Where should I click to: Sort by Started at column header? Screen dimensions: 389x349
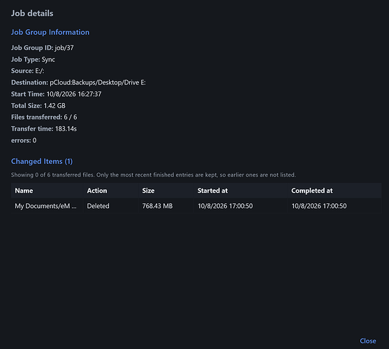pos(212,191)
